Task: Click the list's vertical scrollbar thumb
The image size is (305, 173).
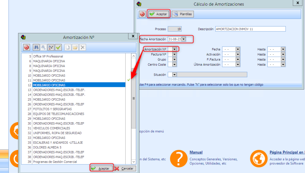Action: tap(133, 98)
